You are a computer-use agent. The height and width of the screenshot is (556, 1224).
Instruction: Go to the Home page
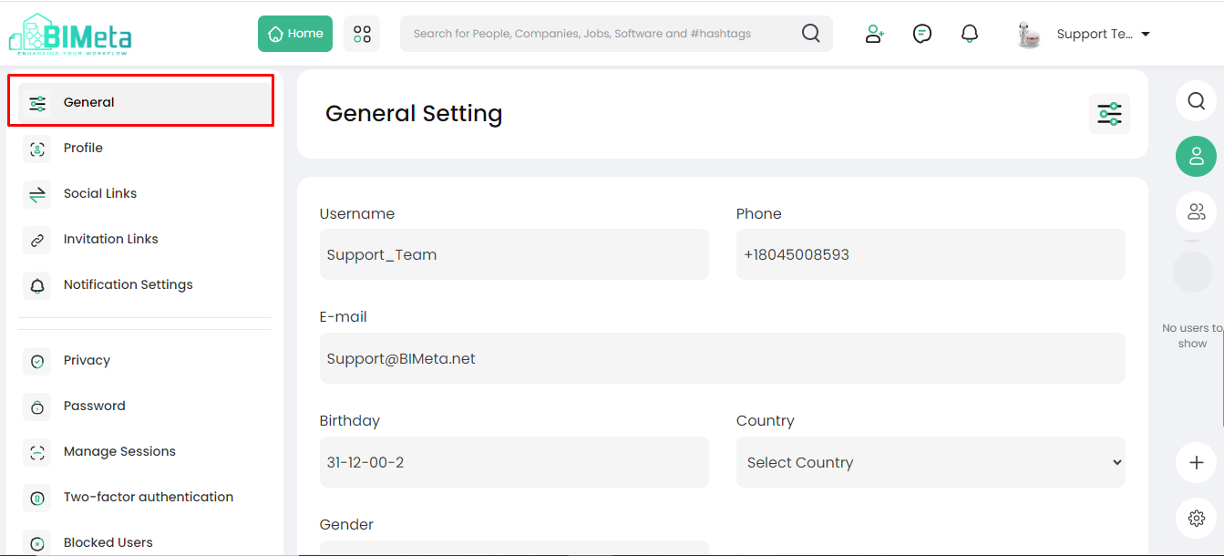tap(295, 34)
